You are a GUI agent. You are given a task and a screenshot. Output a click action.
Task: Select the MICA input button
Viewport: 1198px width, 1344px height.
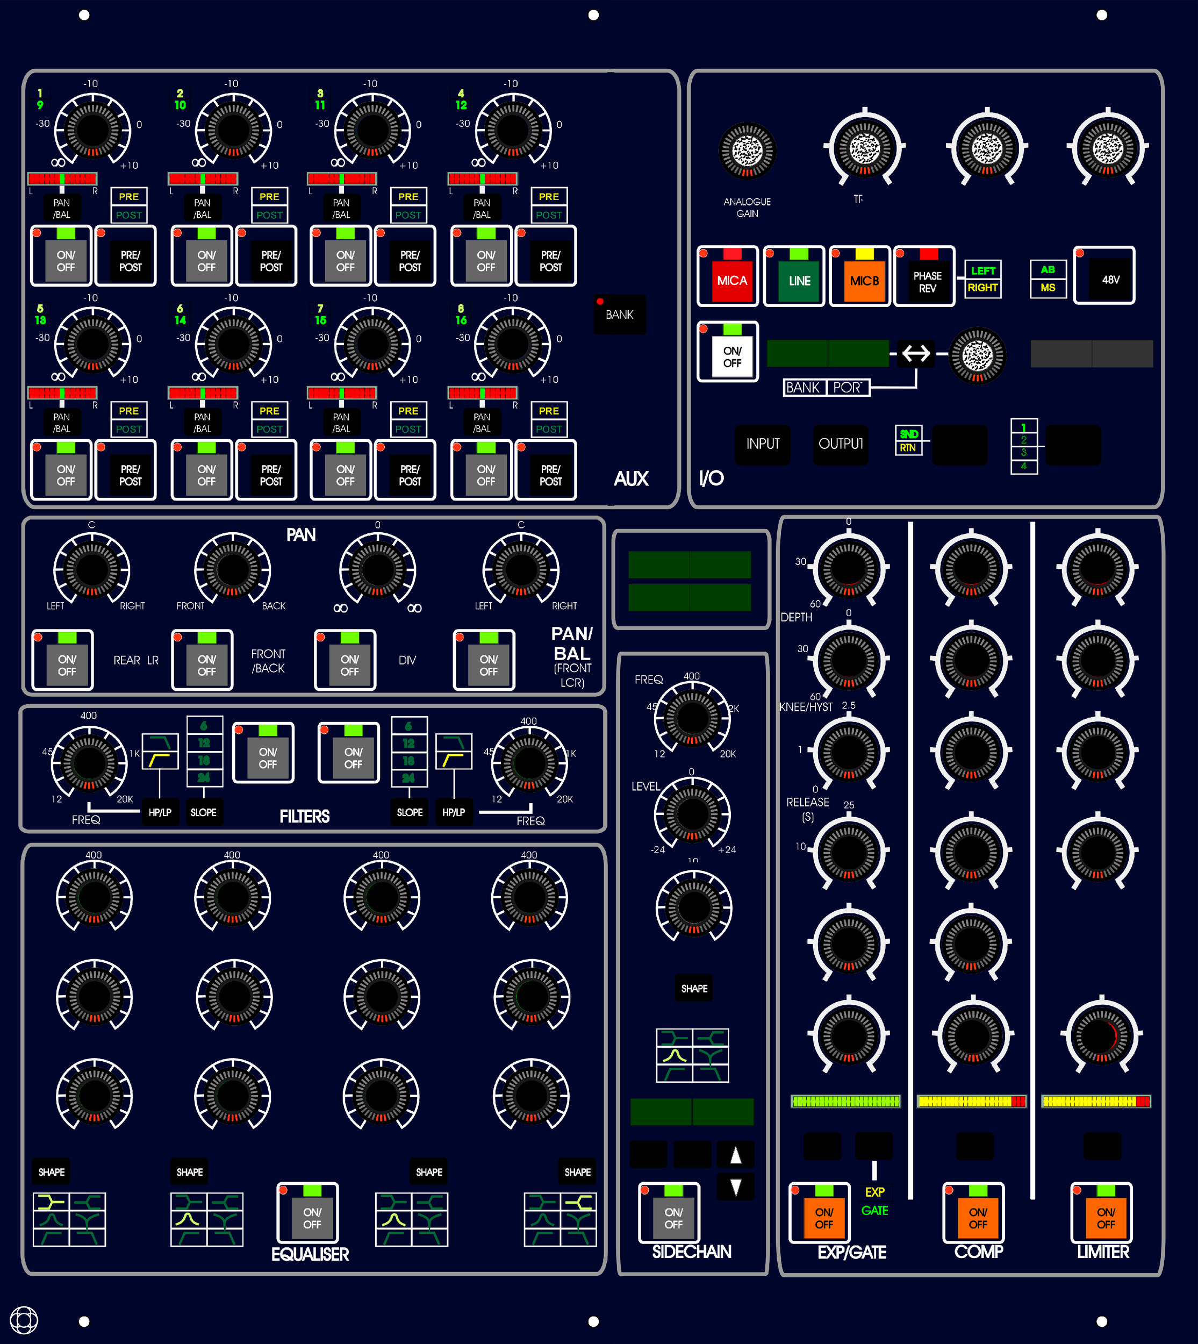pyautogui.click(x=727, y=276)
